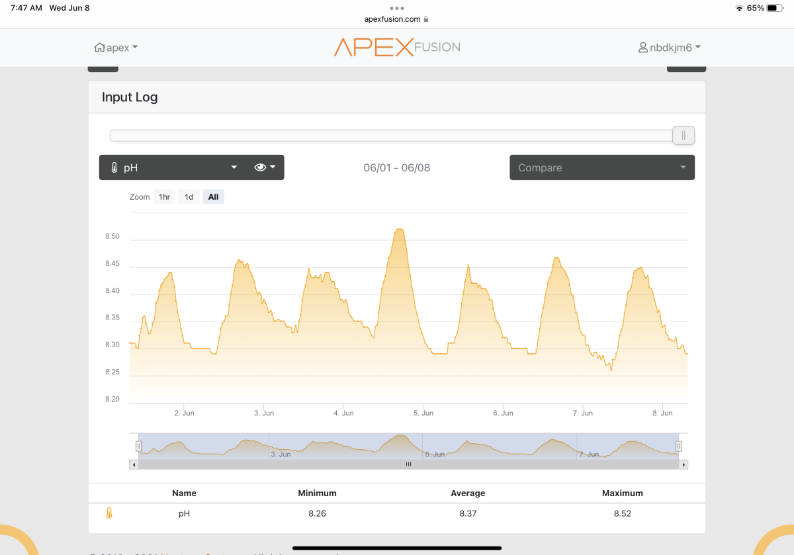
Task: Tap the battery indicator in status bar
Action: (775, 8)
